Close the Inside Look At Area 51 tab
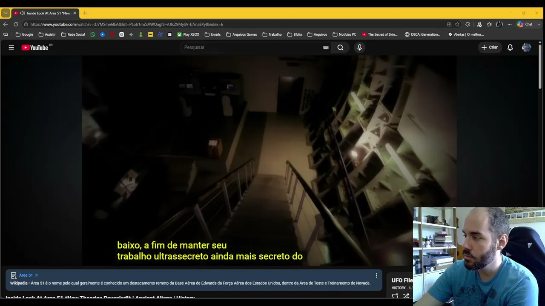Image resolution: width=545 pixels, height=306 pixels. 75,13
